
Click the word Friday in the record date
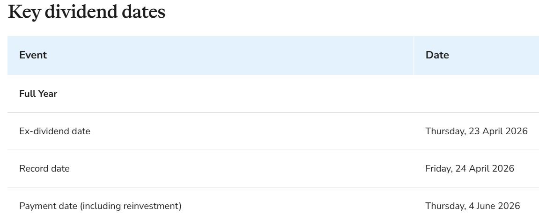tap(439, 169)
